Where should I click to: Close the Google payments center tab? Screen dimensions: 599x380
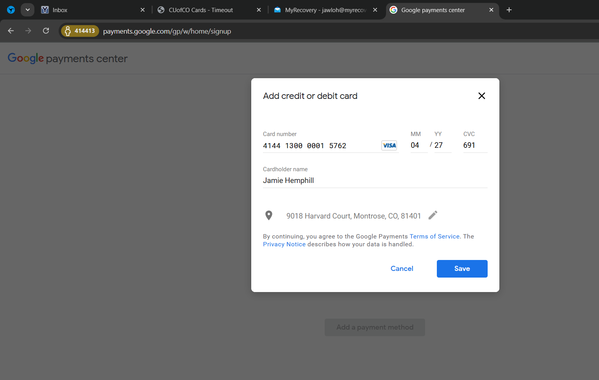click(491, 10)
